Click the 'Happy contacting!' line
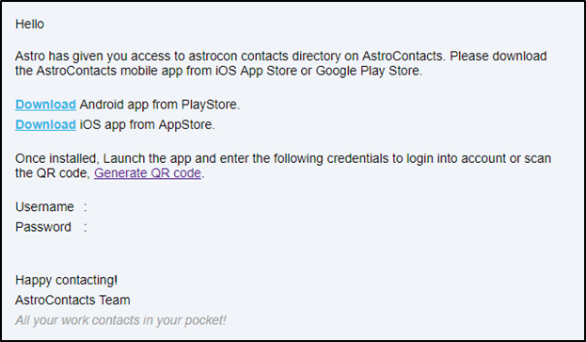Viewport: 586px width, 342px height. (x=67, y=280)
